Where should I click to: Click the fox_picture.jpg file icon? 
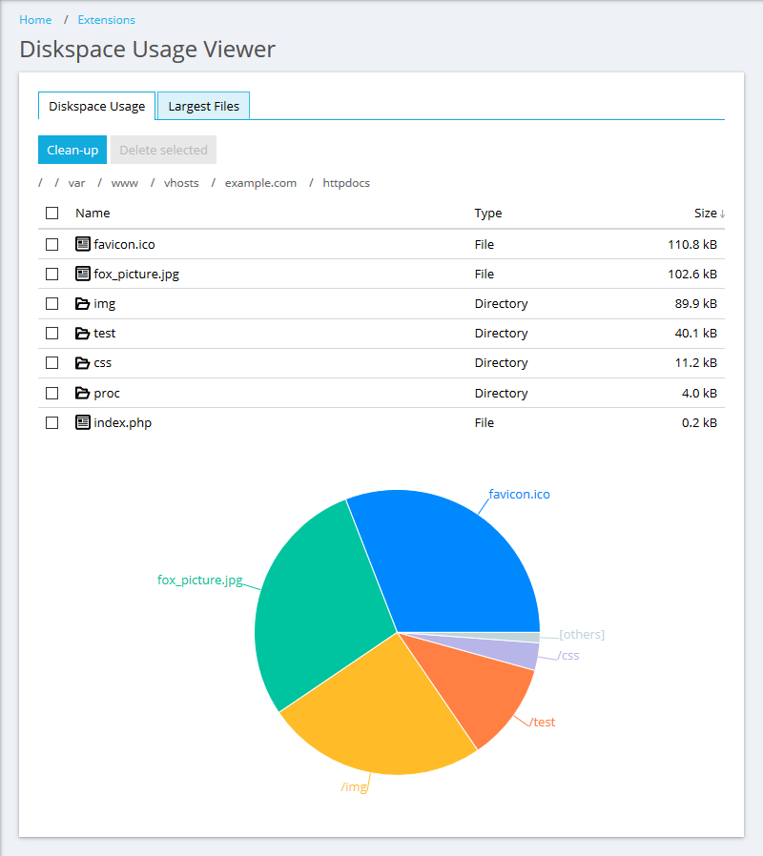(x=83, y=274)
